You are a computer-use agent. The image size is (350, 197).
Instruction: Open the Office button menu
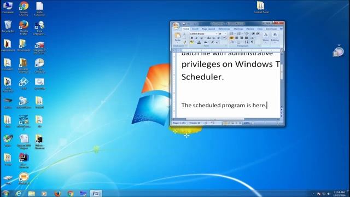coord(176,26)
